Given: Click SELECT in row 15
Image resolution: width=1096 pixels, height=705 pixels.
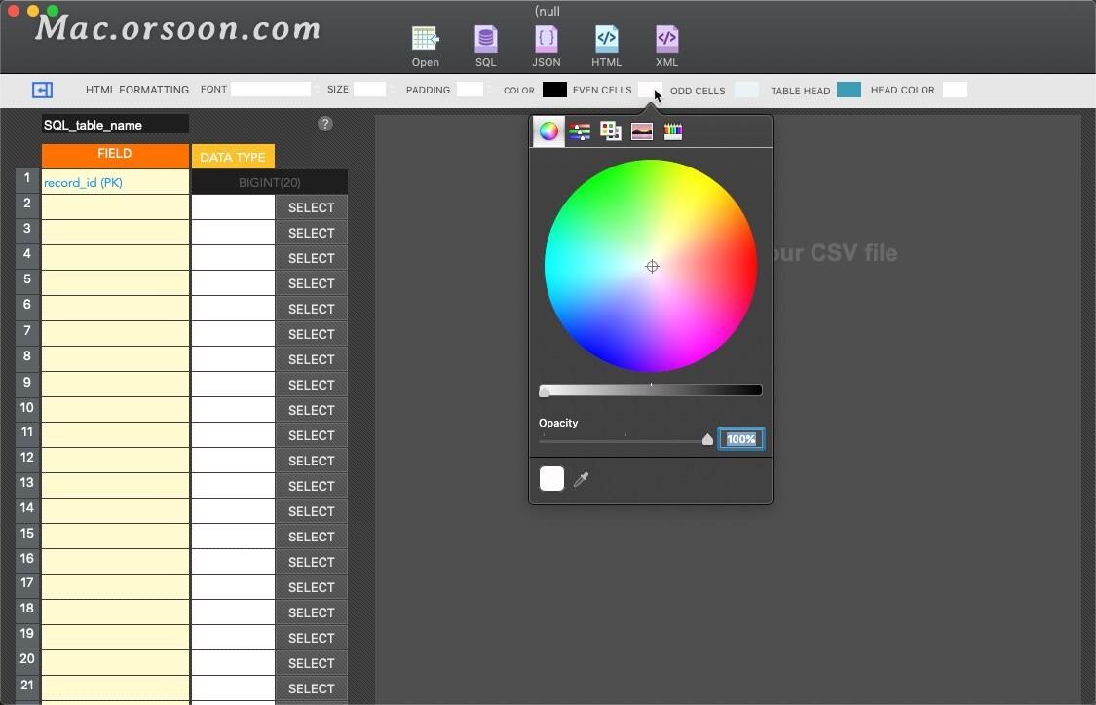Looking at the screenshot, I should coord(311,537).
